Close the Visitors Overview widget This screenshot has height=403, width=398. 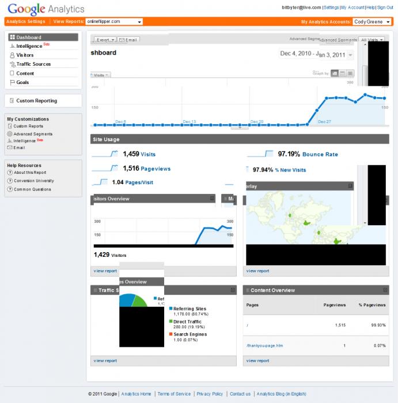212,198
